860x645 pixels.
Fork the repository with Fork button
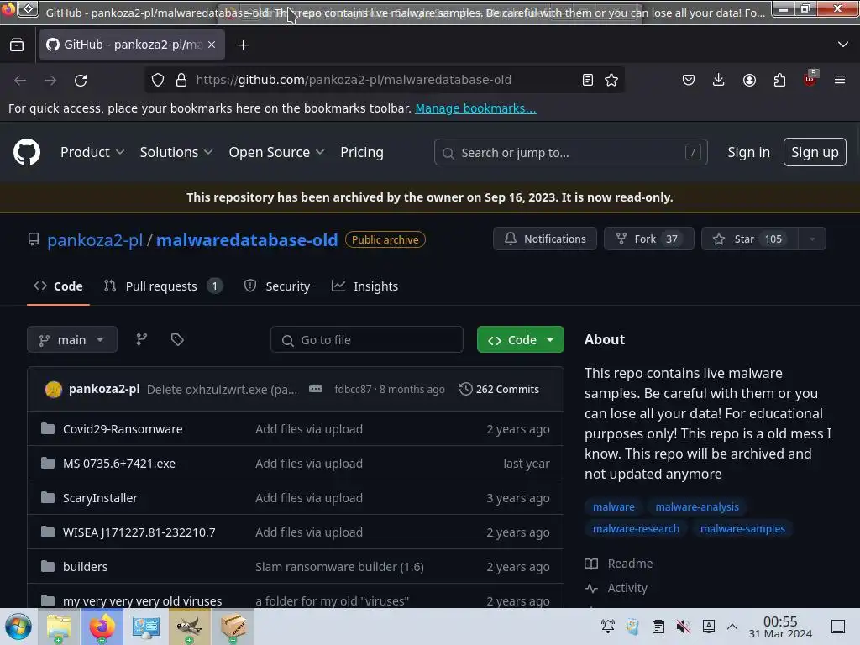tap(649, 239)
